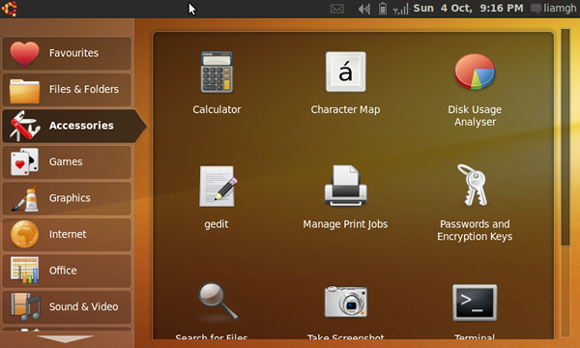Select the Accessories category
This screenshot has height=348, width=580.
pos(74,126)
